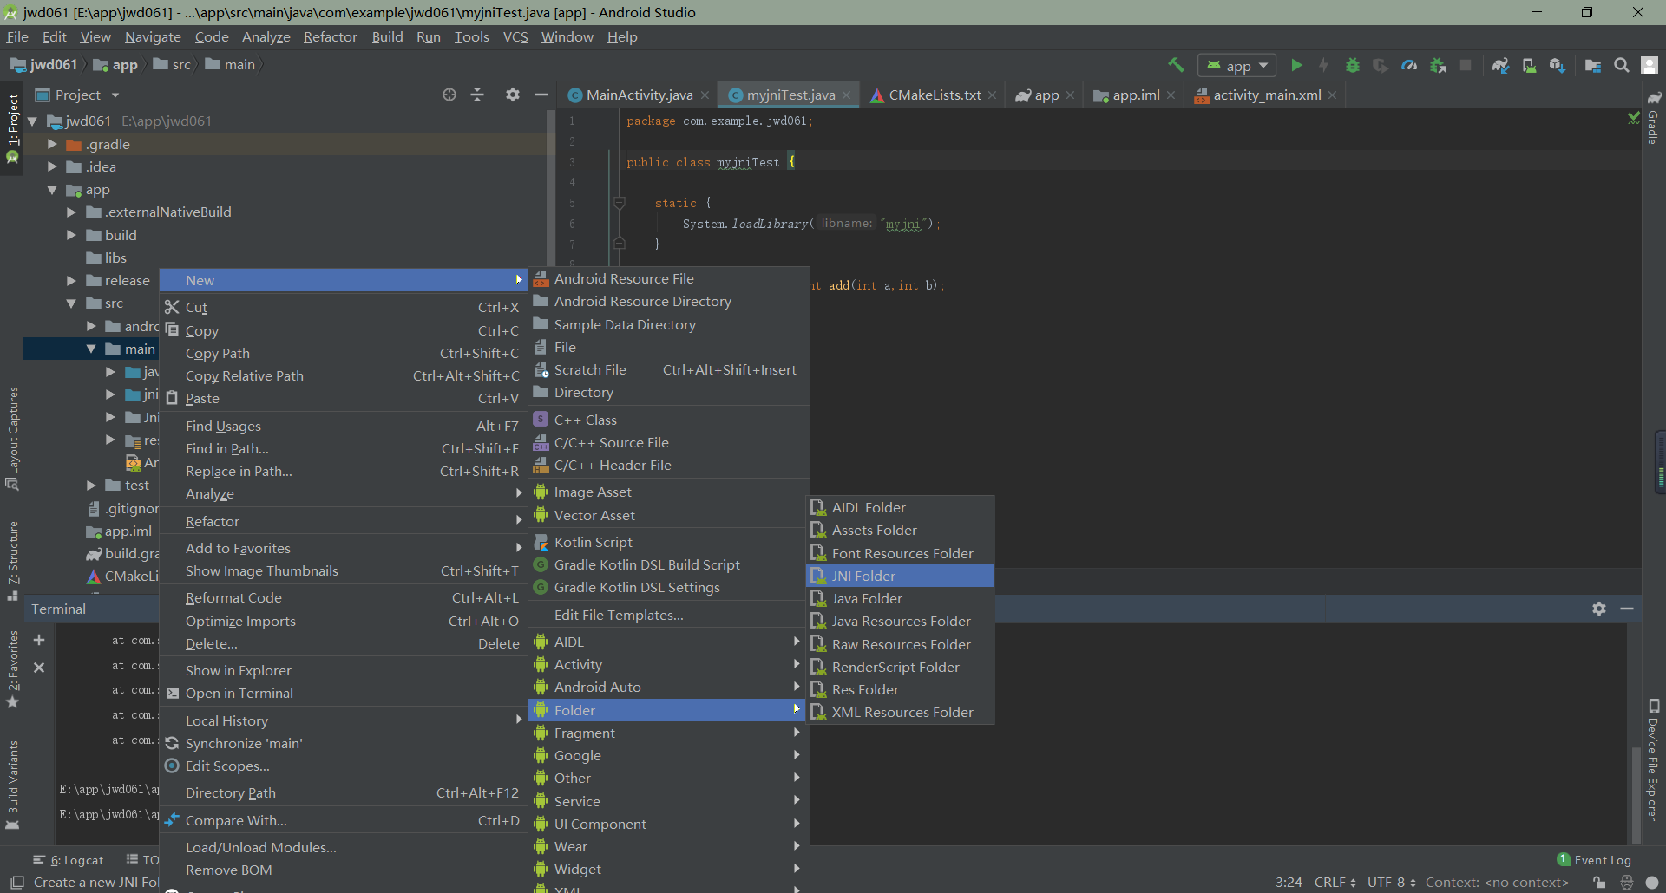The width and height of the screenshot is (1666, 893).
Task: Click the collapse all icon in Project panel
Action: click(477, 95)
